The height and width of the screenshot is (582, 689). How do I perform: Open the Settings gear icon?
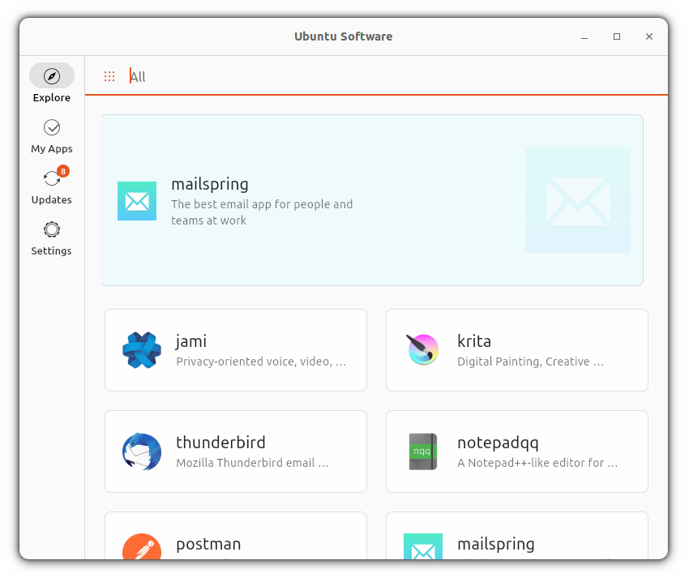tap(52, 229)
